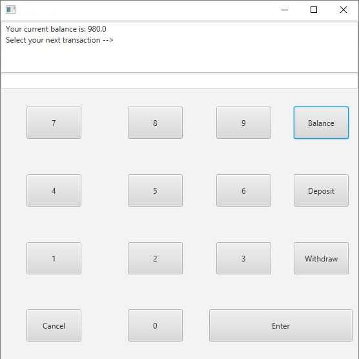
Task: Hit the 5 button
Action: (155, 190)
